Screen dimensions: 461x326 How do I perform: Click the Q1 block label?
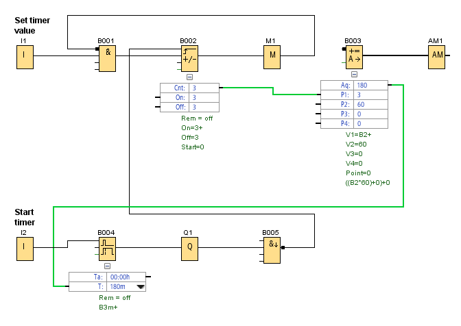[188, 233]
